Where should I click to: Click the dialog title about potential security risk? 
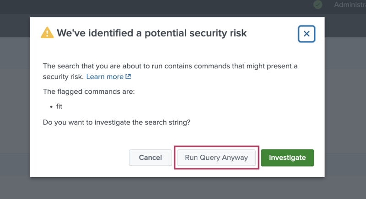tap(152, 33)
